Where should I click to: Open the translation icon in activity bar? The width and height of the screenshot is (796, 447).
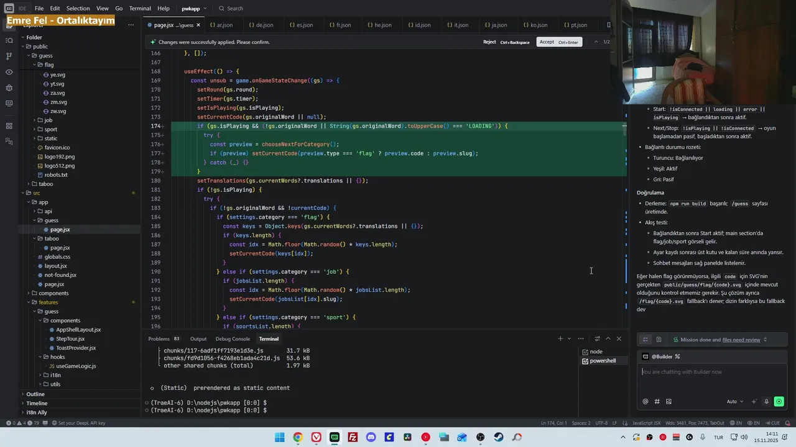[x=9, y=142]
